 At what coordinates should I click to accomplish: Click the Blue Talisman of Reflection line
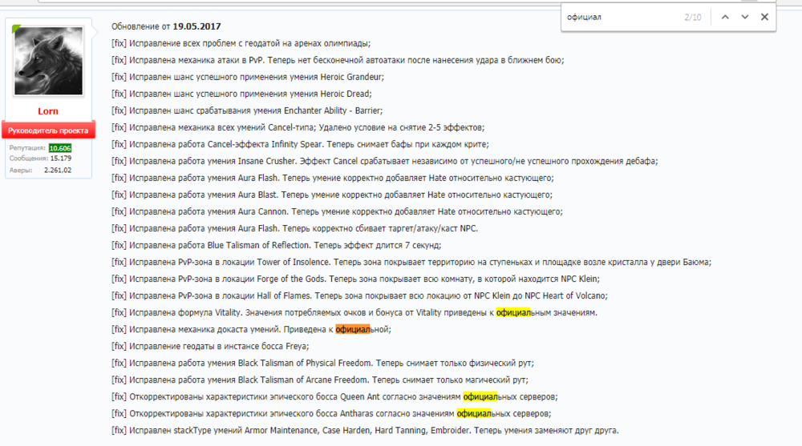coord(276,246)
